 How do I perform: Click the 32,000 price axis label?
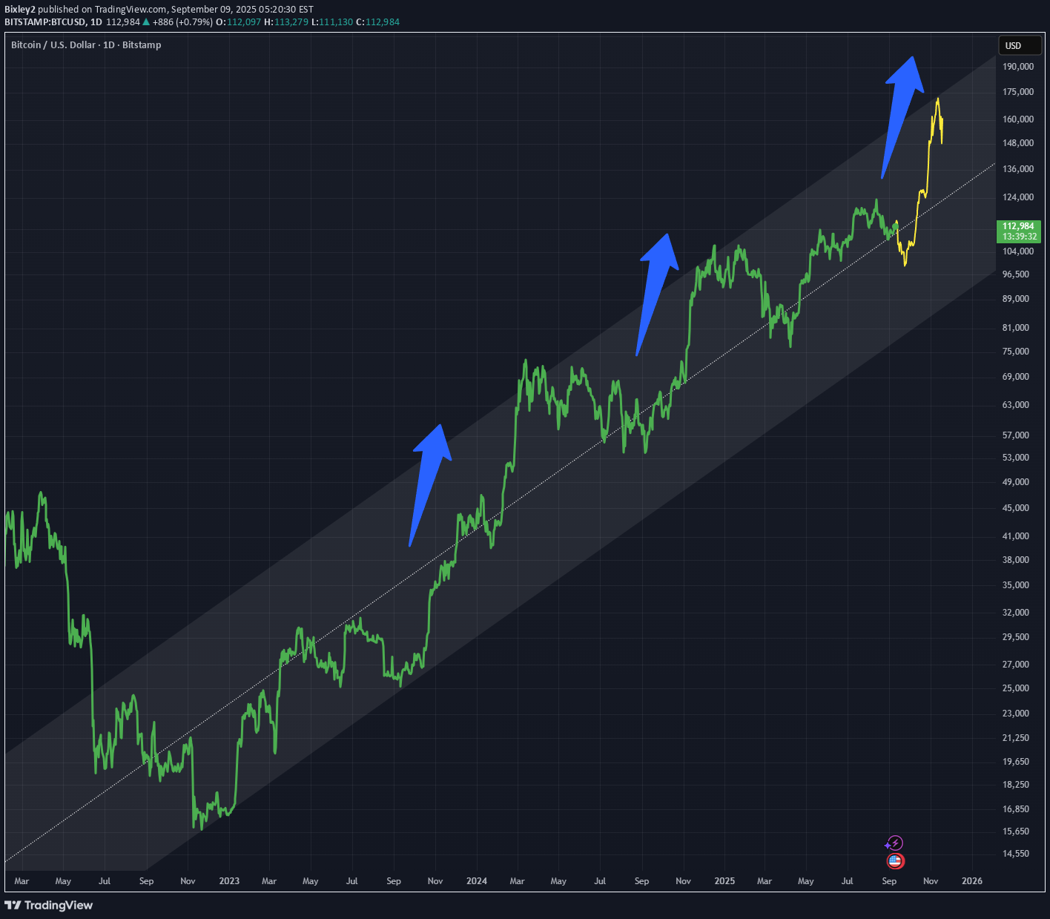(x=1016, y=613)
